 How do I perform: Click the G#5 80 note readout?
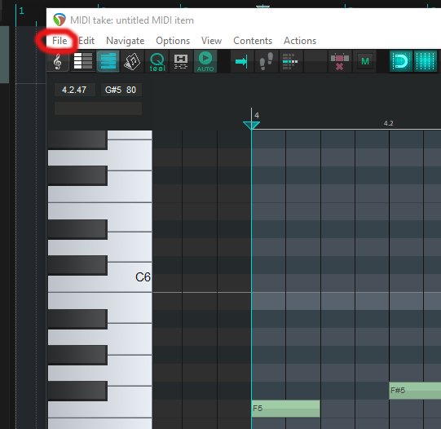tap(121, 90)
